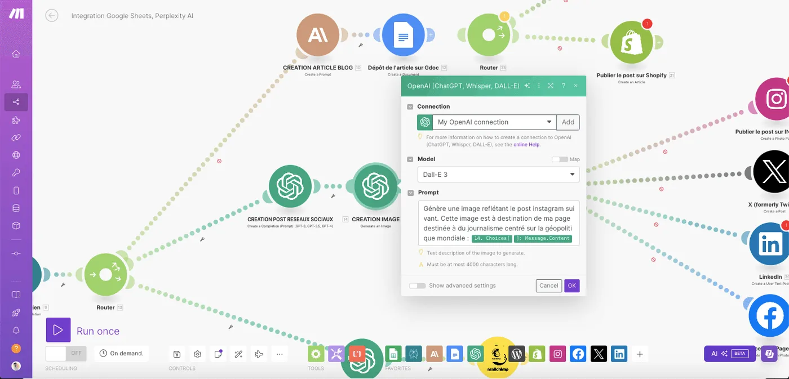Select LinkedIn favorite icon in toolbar

coord(619,354)
